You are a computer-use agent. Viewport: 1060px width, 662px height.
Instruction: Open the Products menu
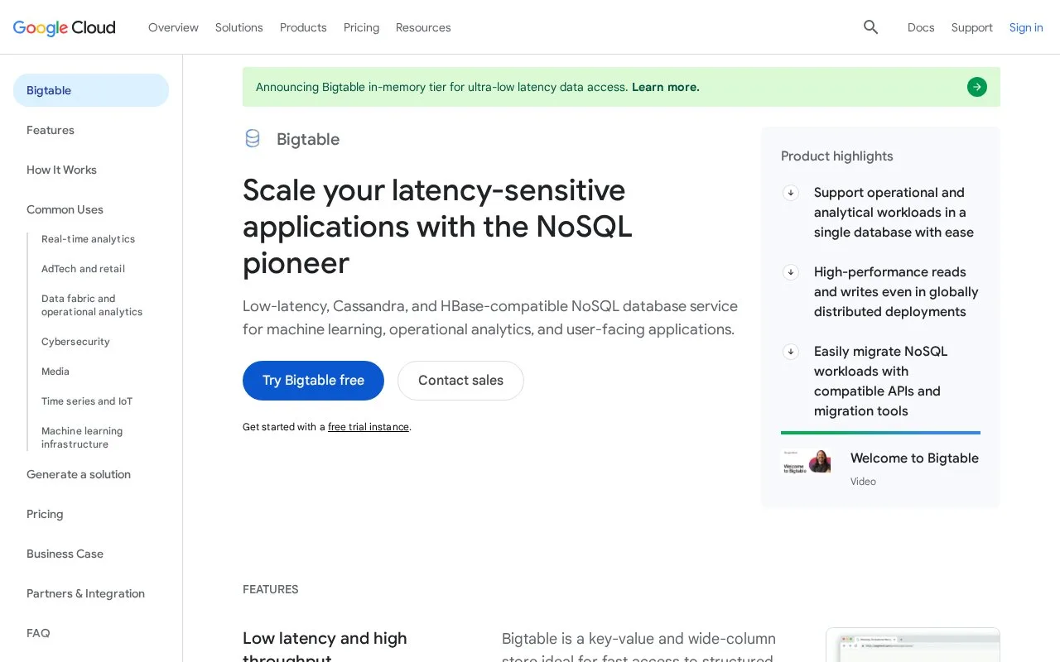[303, 27]
